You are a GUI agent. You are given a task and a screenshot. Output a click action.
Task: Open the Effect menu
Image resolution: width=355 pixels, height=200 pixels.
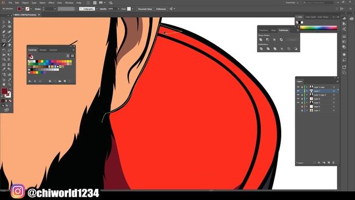[52, 3]
